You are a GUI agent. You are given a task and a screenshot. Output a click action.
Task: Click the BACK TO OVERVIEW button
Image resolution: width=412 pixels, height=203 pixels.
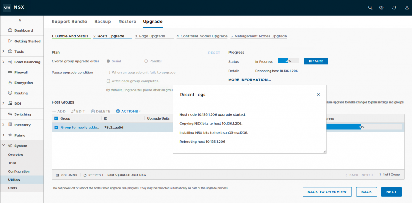click(x=327, y=192)
